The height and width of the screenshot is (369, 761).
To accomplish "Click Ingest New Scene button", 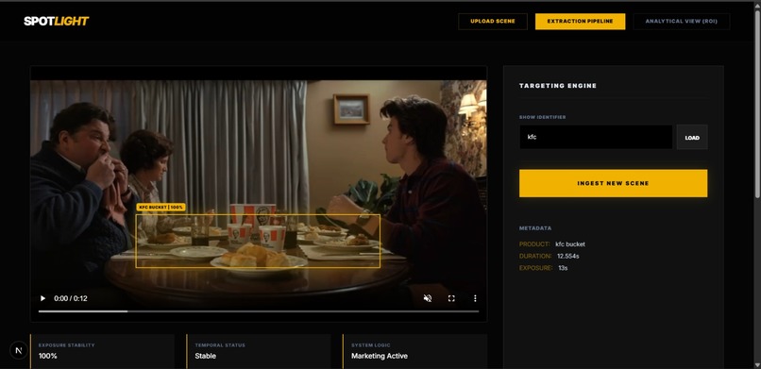I will 613,183.
